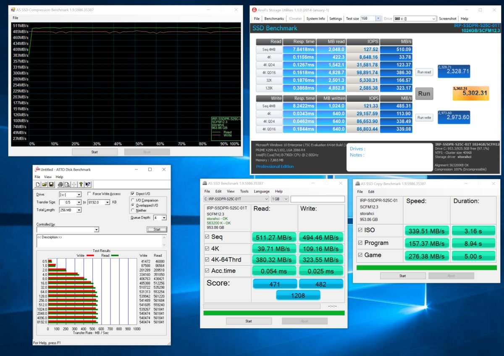Open Settings menu in Anvil

(x=336, y=18)
